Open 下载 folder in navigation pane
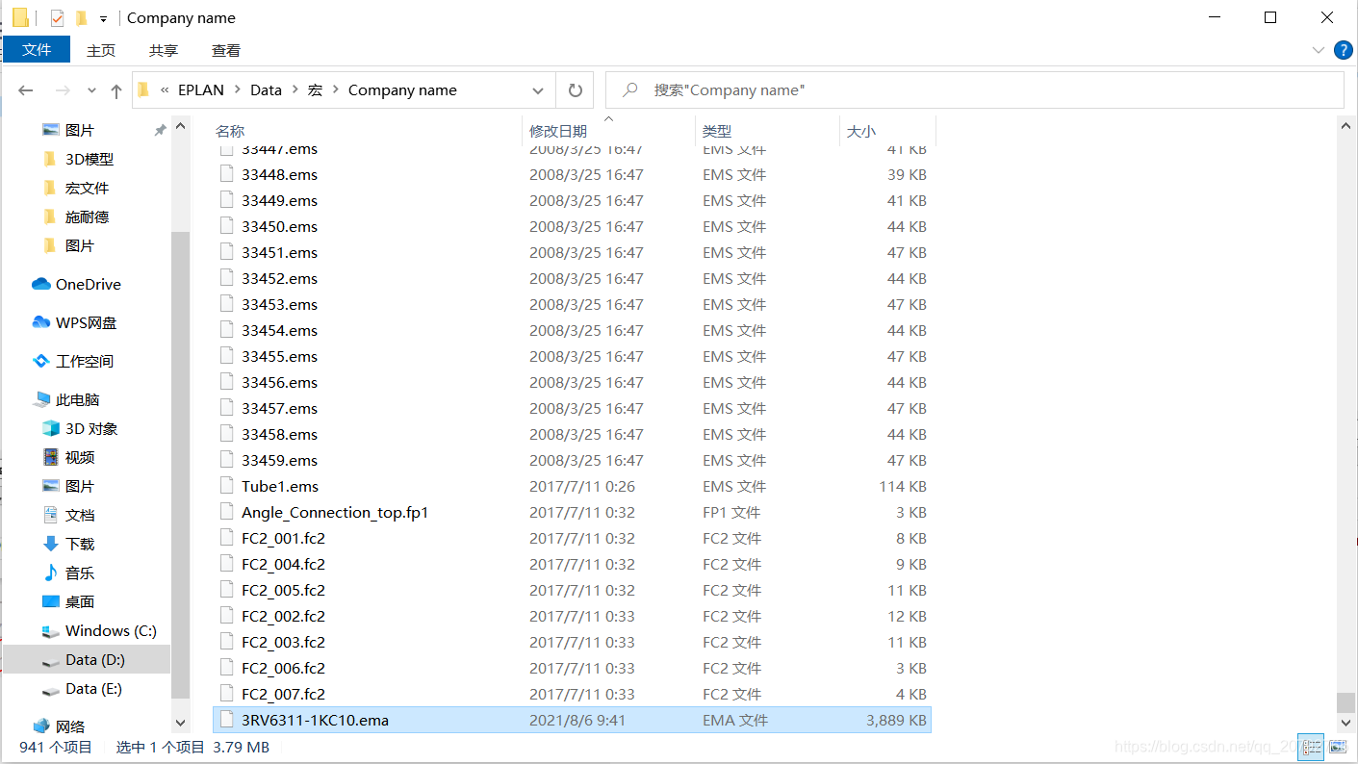This screenshot has width=1358, height=764. coord(80,544)
